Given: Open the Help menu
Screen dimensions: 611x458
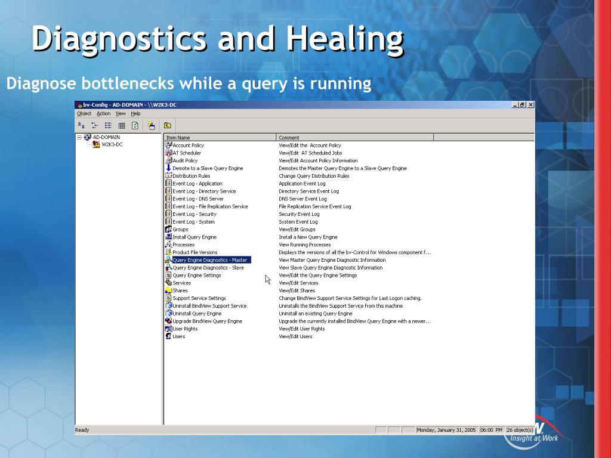Looking at the screenshot, I should coord(135,113).
